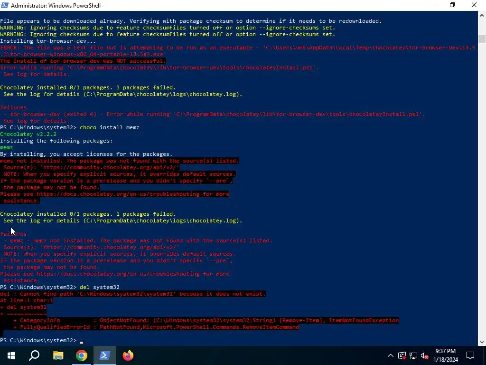Click 'choco install memz' command text
The image size is (486, 365).
(110, 127)
